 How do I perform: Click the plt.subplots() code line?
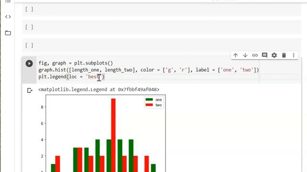[x=76, y=63]
